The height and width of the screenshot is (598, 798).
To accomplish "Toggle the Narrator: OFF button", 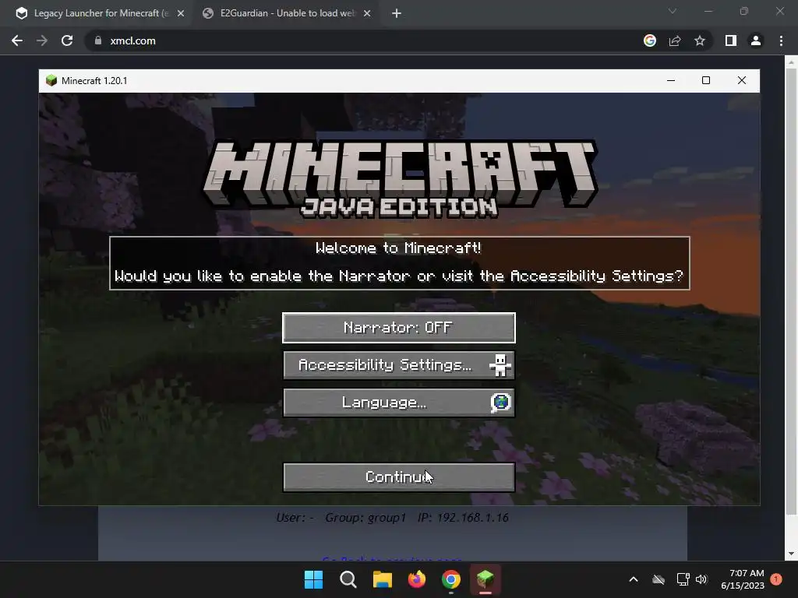I will [398, 328].
